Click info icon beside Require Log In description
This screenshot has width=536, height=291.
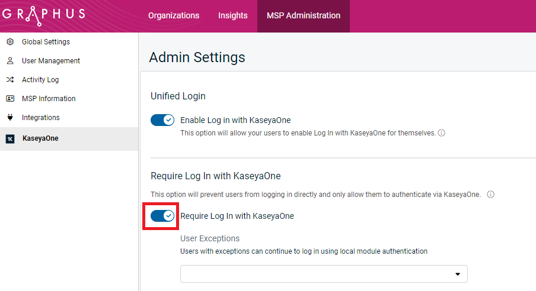[x=490, y=194]
